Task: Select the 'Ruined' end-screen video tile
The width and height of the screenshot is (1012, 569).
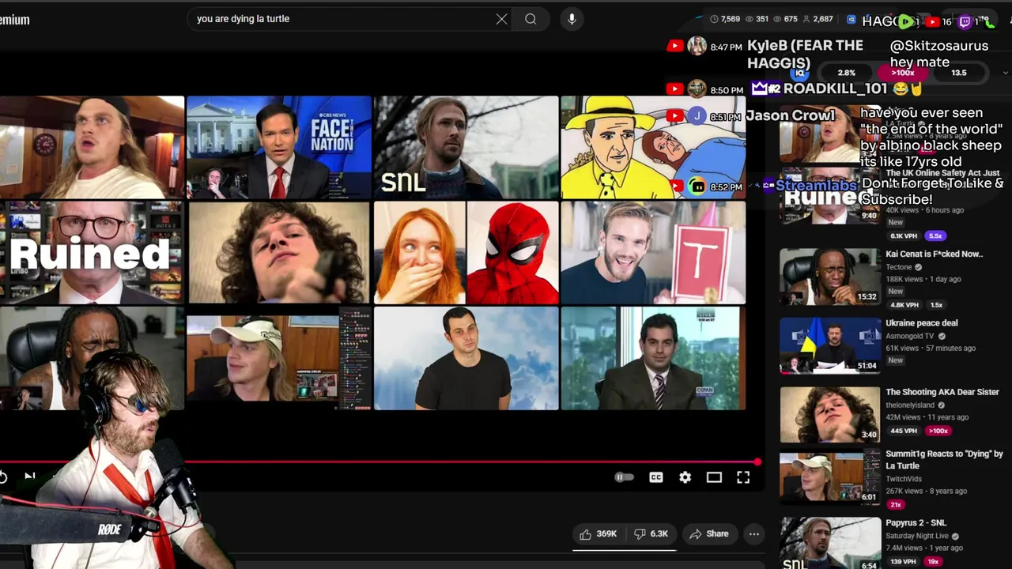Action: [x=92, y=252]
